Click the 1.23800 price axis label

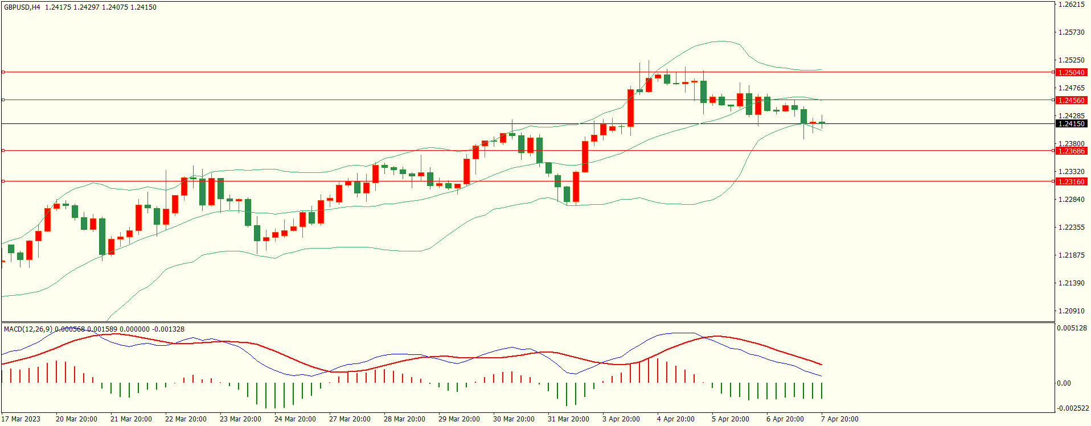[x=1071, y=144]
